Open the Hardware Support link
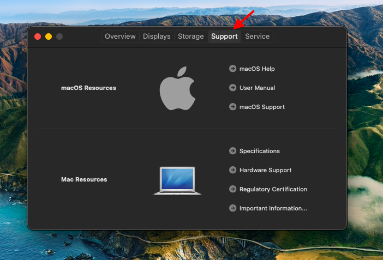The width and height of the screenshot is (383, 260). tap(265, 170)
